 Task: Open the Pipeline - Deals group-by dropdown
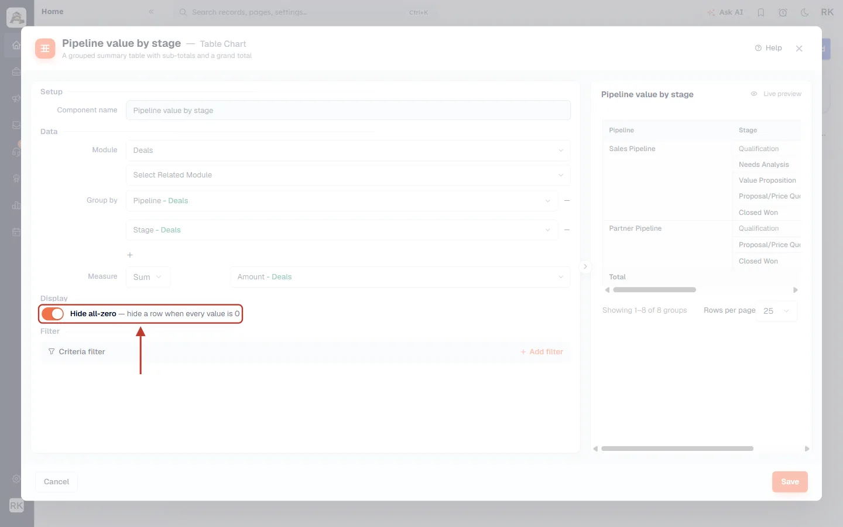pyautogui.click(x=342, y=201)
